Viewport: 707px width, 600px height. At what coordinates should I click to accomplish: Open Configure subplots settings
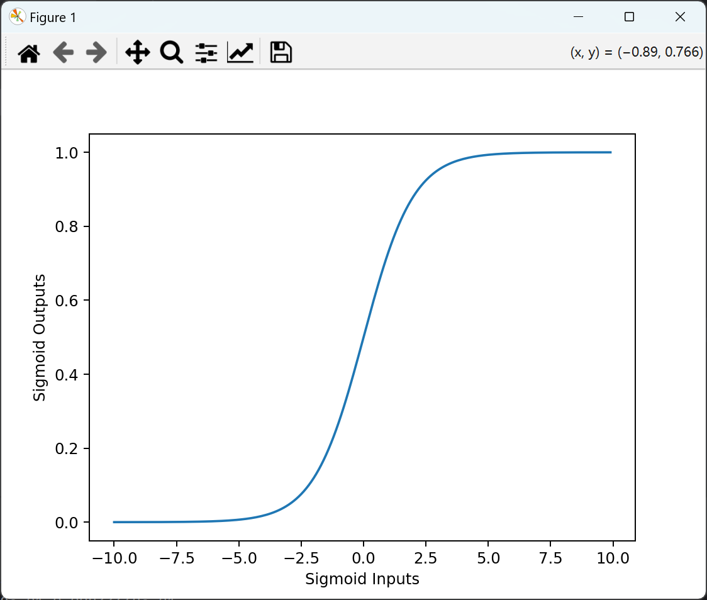tap(206, 53)
